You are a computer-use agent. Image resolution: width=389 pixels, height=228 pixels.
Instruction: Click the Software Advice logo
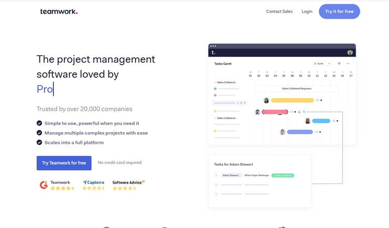click(128, 182)
